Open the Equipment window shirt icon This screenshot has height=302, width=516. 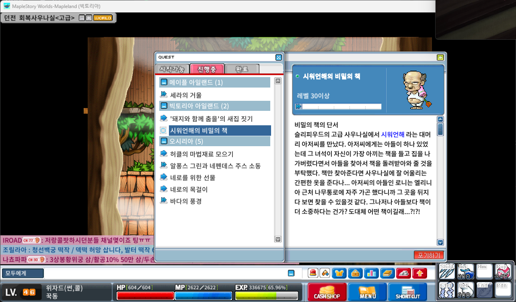point(339,273)
